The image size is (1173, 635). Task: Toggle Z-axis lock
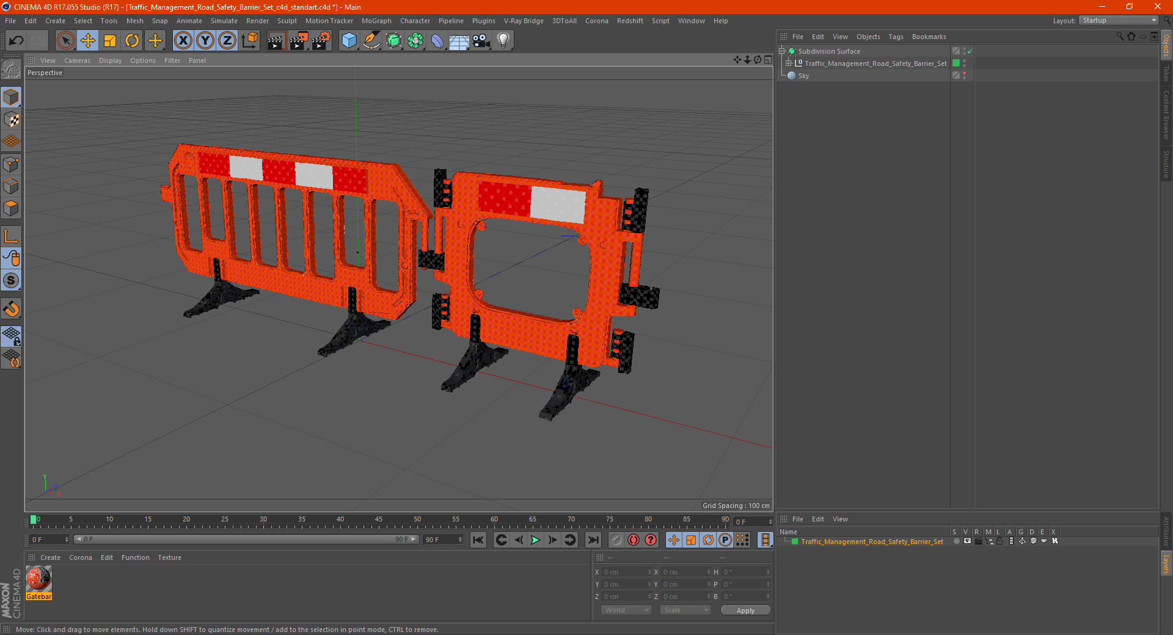click(x=227, y=41)
